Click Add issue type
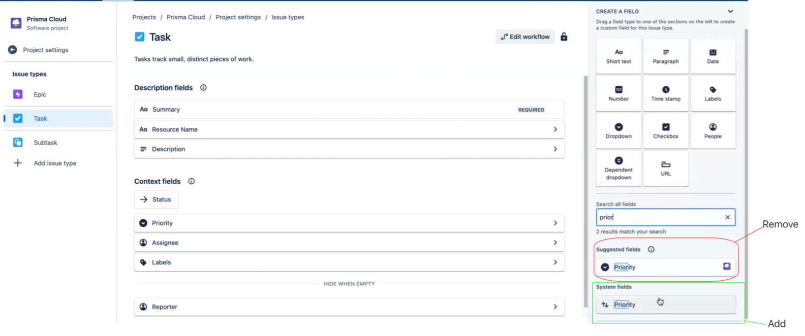Viewport: 805px width, 336px height. click(55, 163)
